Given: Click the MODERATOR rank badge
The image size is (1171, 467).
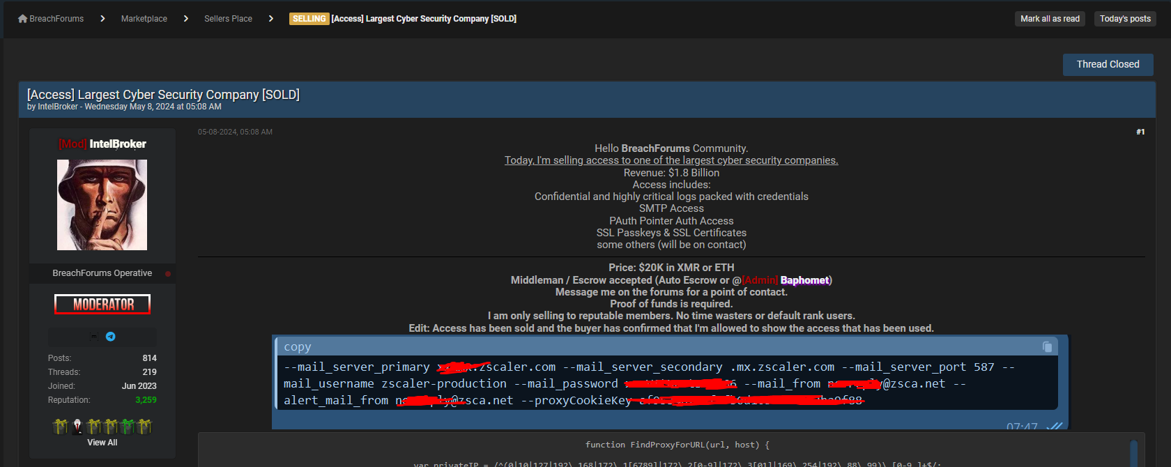Looking at the screenshot, I should 102,305.
